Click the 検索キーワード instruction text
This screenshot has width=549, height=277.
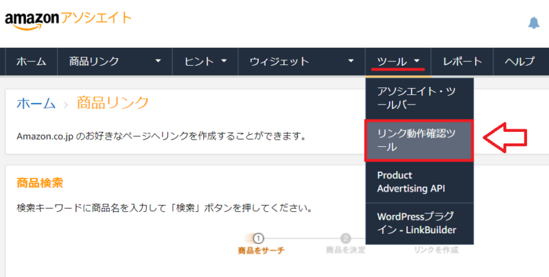[165, 209]
